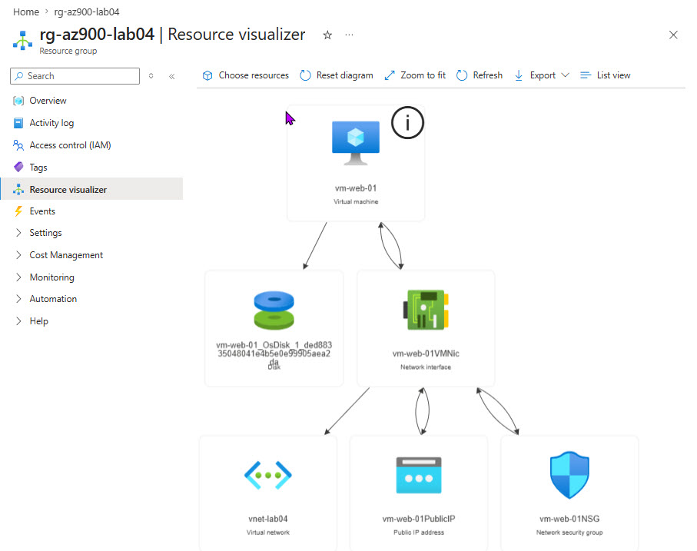Click the Refresh button
This screenshot has width=697, height=551.
[480, 75]
